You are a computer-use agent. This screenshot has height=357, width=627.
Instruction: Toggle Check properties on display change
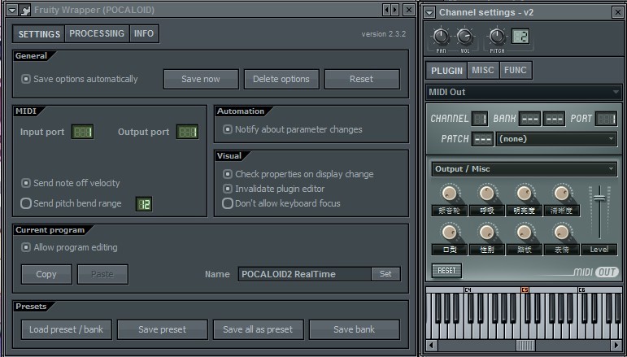[x=228, y=174]
